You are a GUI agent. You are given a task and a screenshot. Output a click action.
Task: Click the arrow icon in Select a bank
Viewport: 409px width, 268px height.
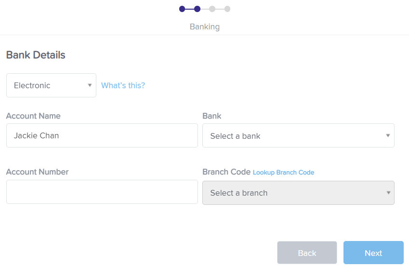click(388, 136)
